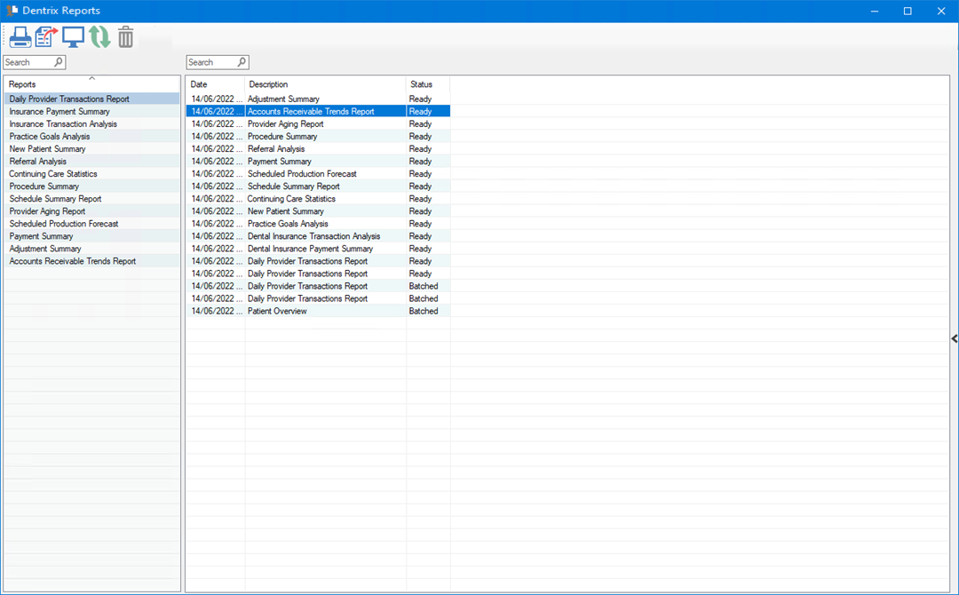The image size is (959, 595).
Task: Focus the search field above the Date column
Action: [211, 63]
